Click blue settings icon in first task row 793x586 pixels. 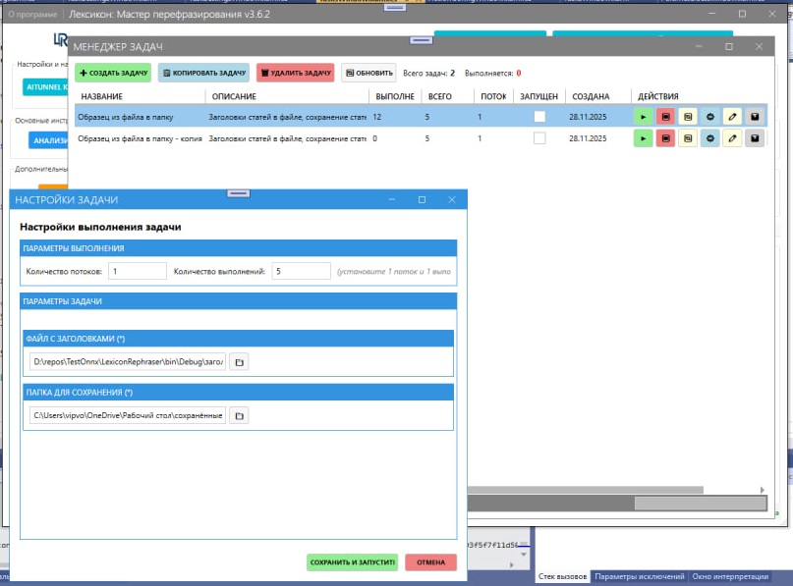tap(709, 117)
